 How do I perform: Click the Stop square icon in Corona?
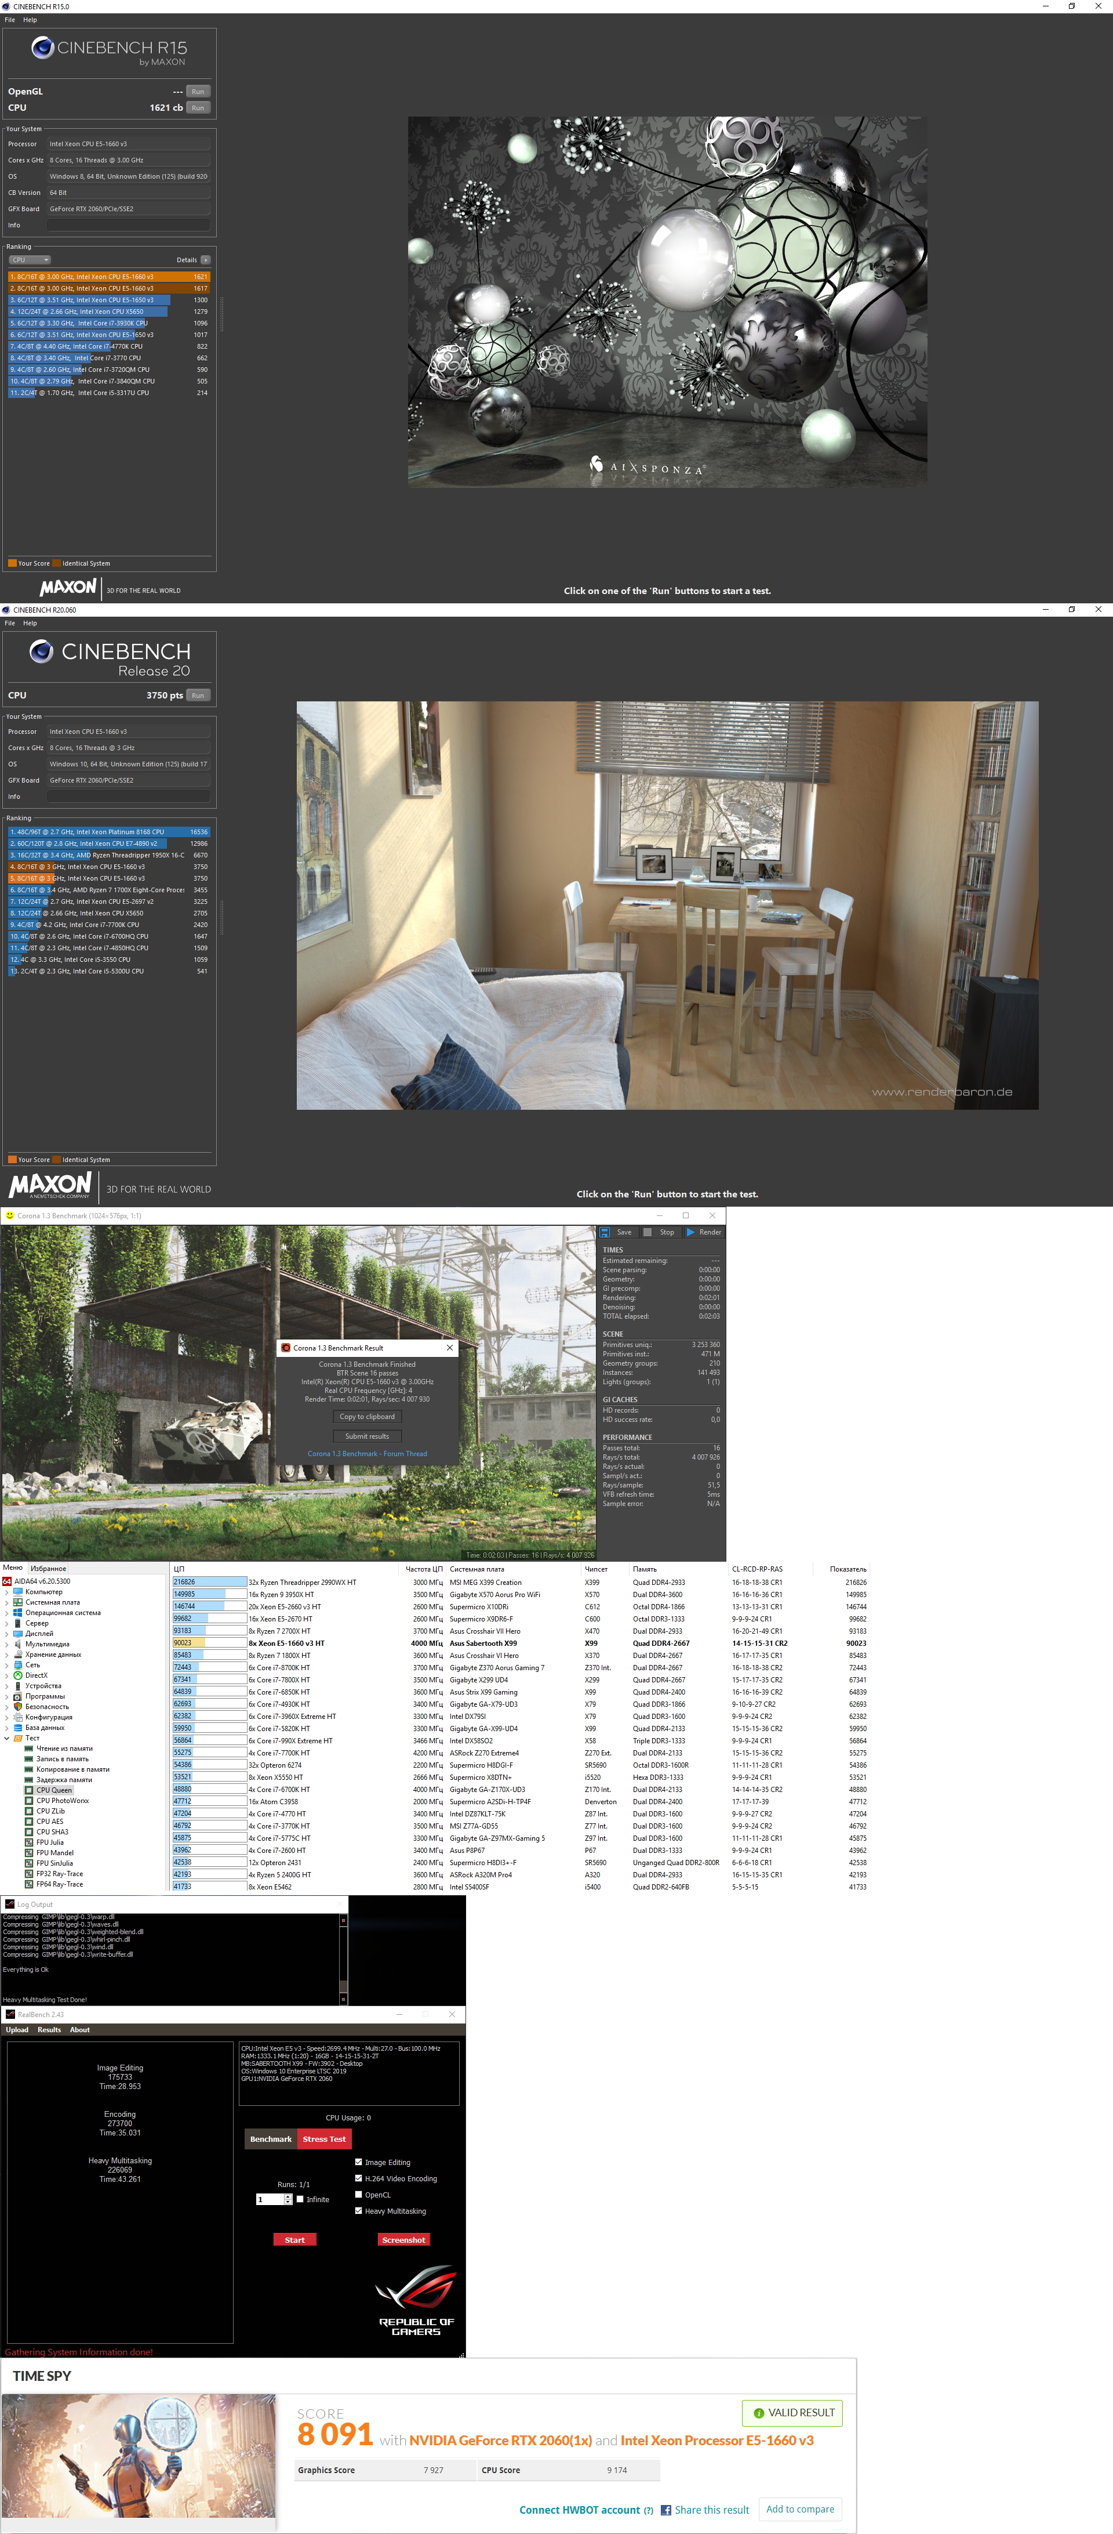[648, 1232]
